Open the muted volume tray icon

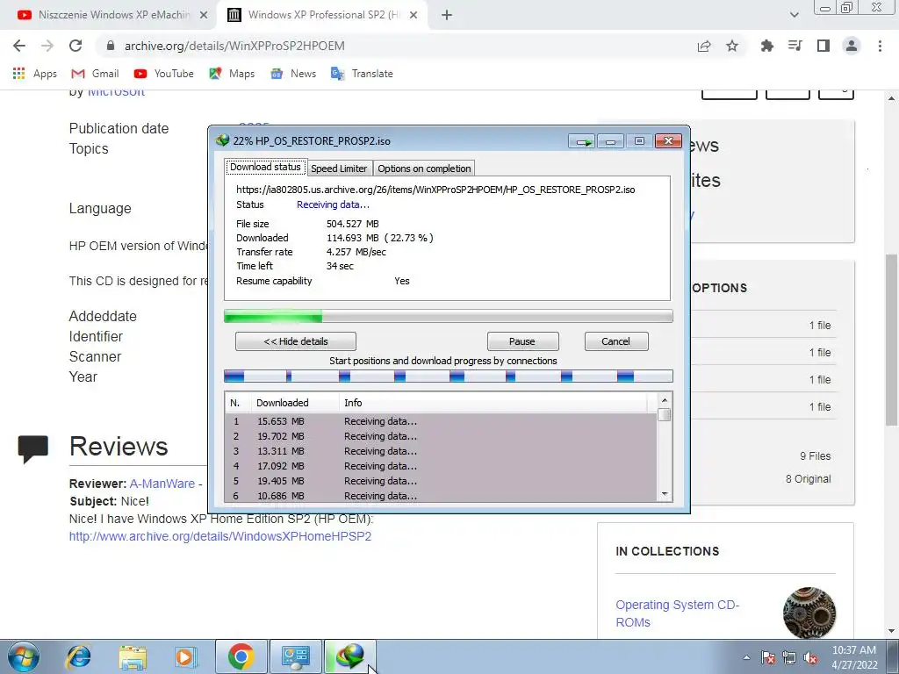pyautogui.click(x=810, y=657)
